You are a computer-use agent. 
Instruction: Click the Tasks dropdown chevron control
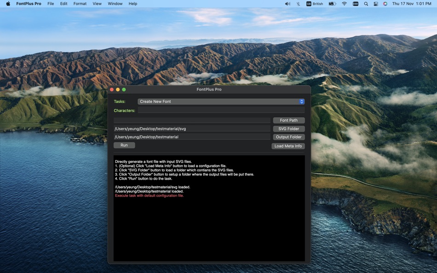(301, 101)
